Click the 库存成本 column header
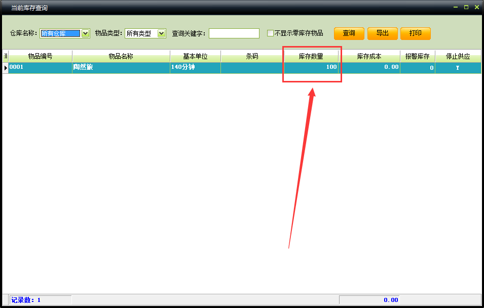The image size is (484, 308). (369, 56)
